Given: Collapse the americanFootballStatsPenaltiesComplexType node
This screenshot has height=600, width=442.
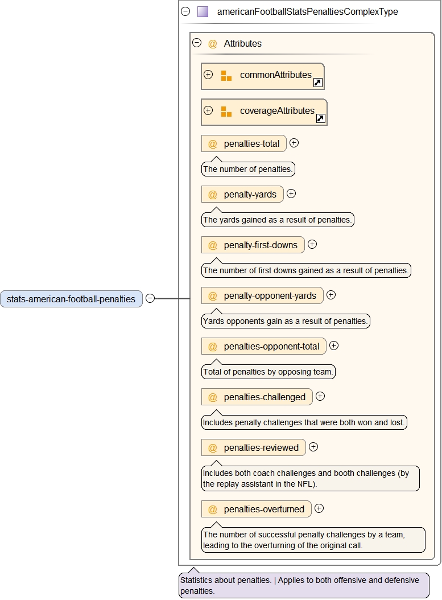Looking at the screenshot, I should pyautogui.click(x=185, y=11).
